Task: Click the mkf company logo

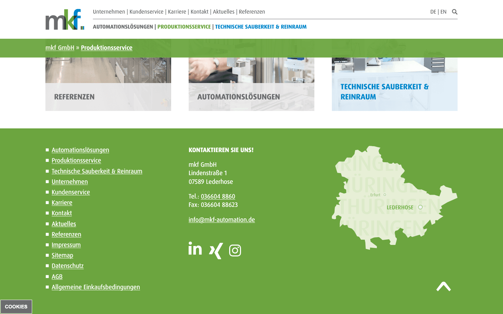Action: (x=64, y=19)
